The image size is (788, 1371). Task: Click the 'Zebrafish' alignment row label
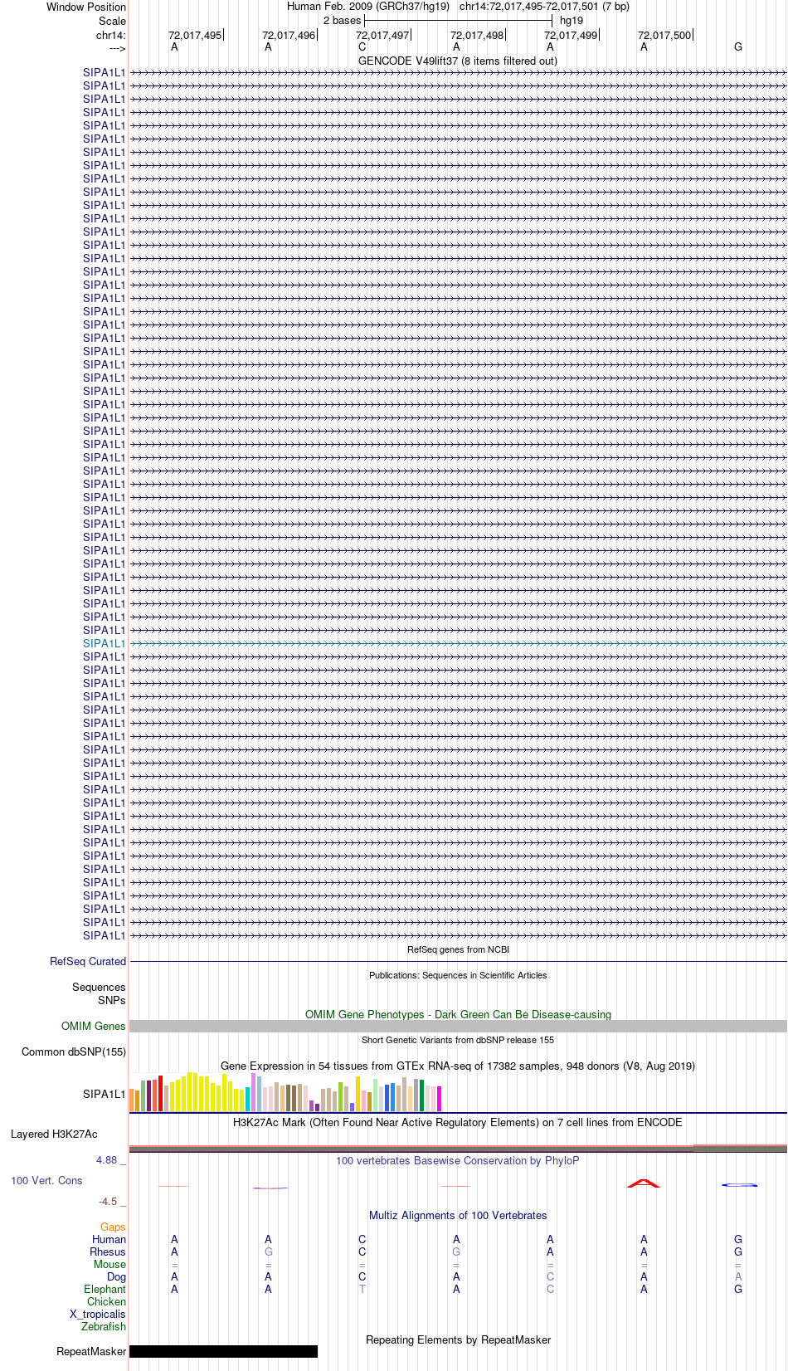pyautogui.click(x=104, y=1326)
